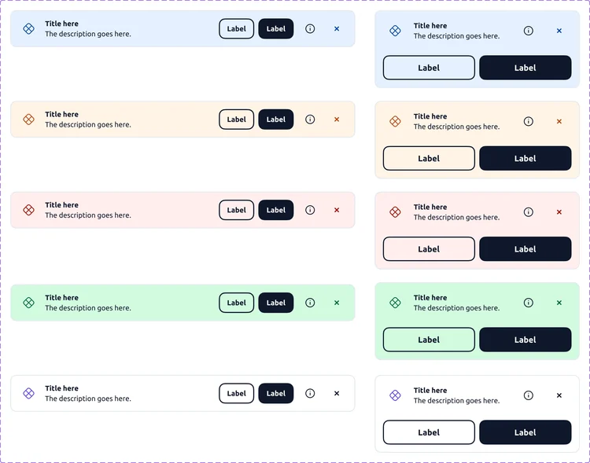This screenshot has height=463, width=590.
Task: Open the info icon in the wide red banner
Action: click(310, 210)
